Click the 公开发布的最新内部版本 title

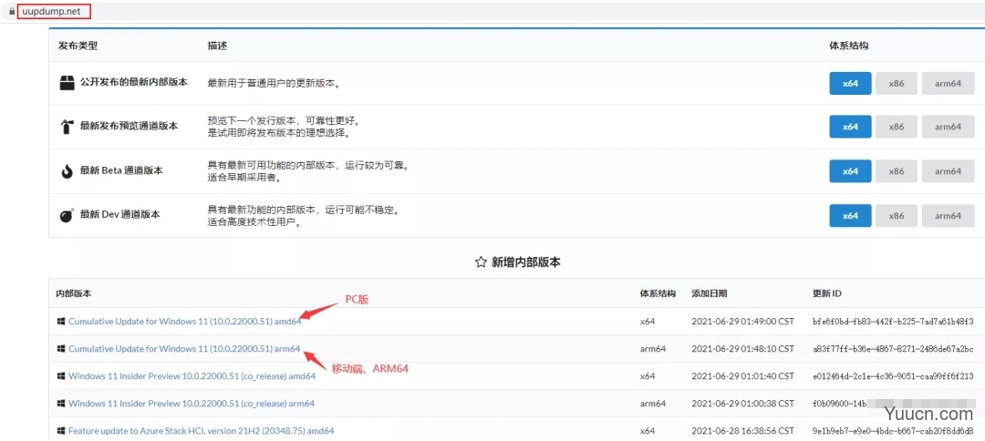point(134,82)
